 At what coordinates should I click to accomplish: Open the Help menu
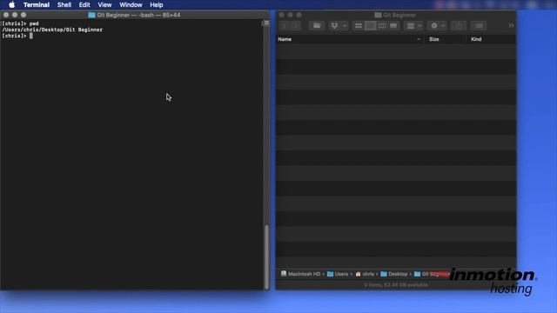157,4
